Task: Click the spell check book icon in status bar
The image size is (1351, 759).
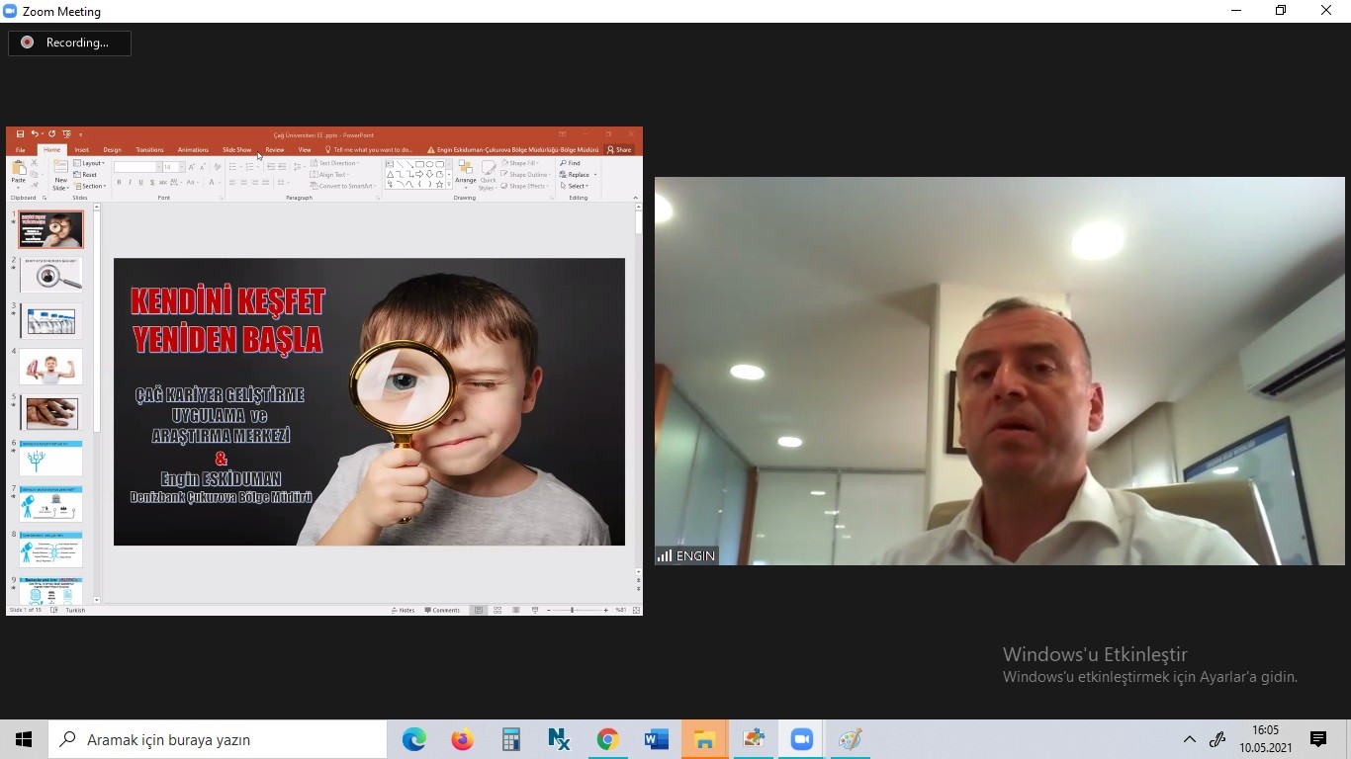Action: pyautogui.click(x=54, y=610)
